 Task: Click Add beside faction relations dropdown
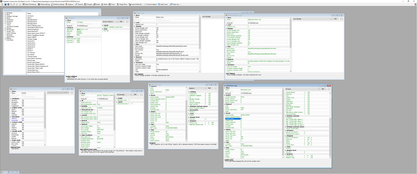click(x=121, y=21)
